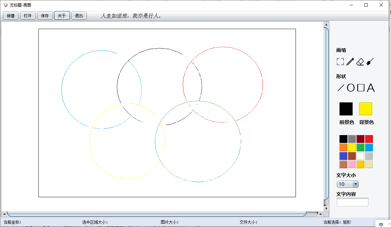Click the 选中区域大小 status label
The image size is (391, 227).
coord(95,222)
